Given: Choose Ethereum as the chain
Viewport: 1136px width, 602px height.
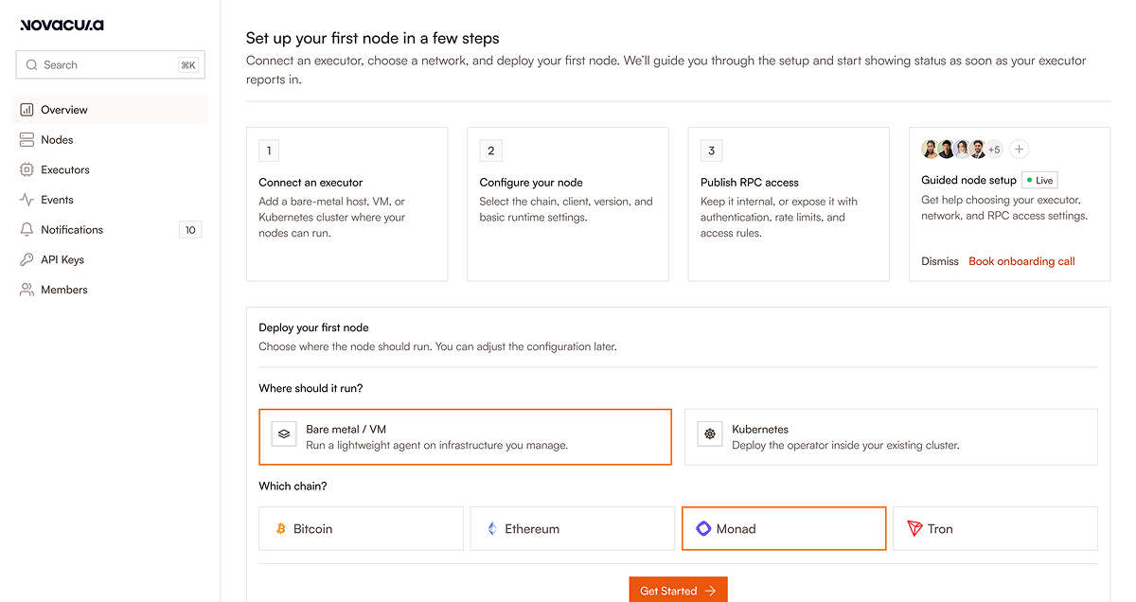Looking at the screenshot, I should tap(573, 529).
